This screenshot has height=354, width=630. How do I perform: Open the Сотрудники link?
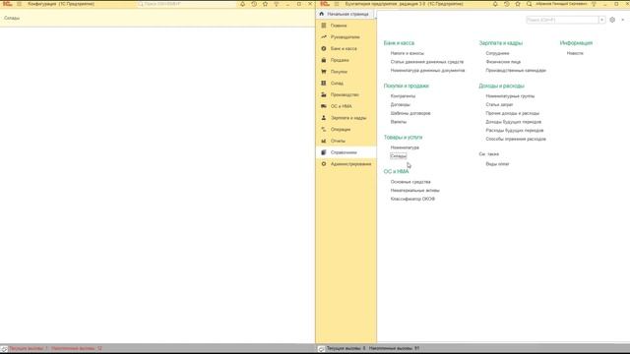click(x=497, y=53)
